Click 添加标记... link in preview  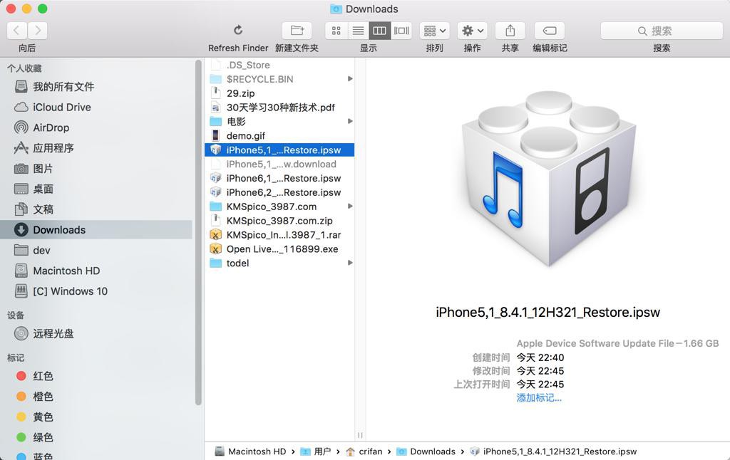pyautogui.click(x=539, y=397)
